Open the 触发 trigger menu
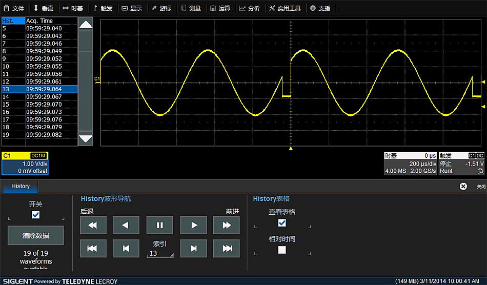The image size is (487, 285). (103, 8)
